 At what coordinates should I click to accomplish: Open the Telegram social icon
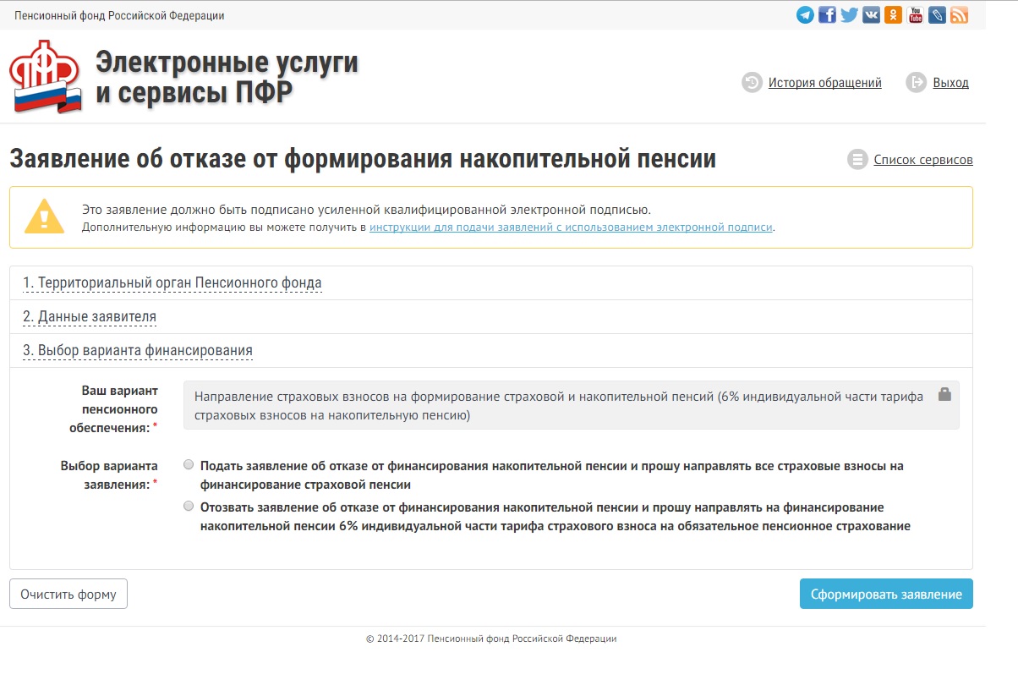pos(805,15)
